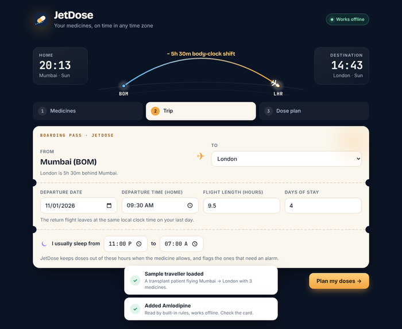Click the Works offline status badge

347,20
